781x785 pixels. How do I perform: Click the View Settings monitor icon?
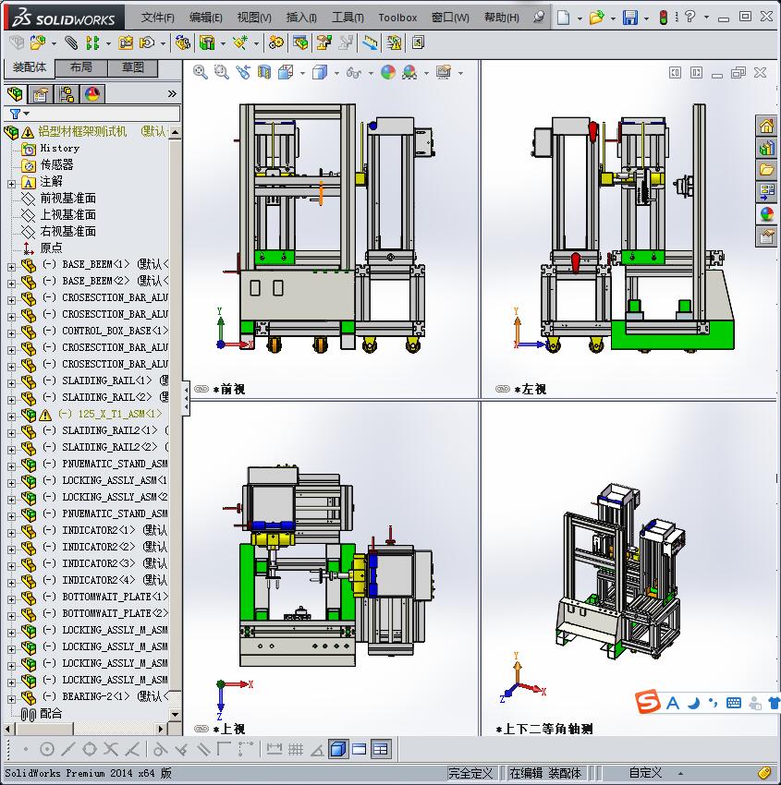click(x=444, y=73)
